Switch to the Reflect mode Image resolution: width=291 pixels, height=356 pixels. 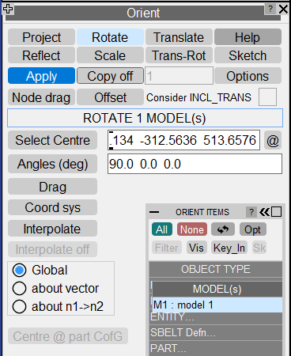click(41, 55)
